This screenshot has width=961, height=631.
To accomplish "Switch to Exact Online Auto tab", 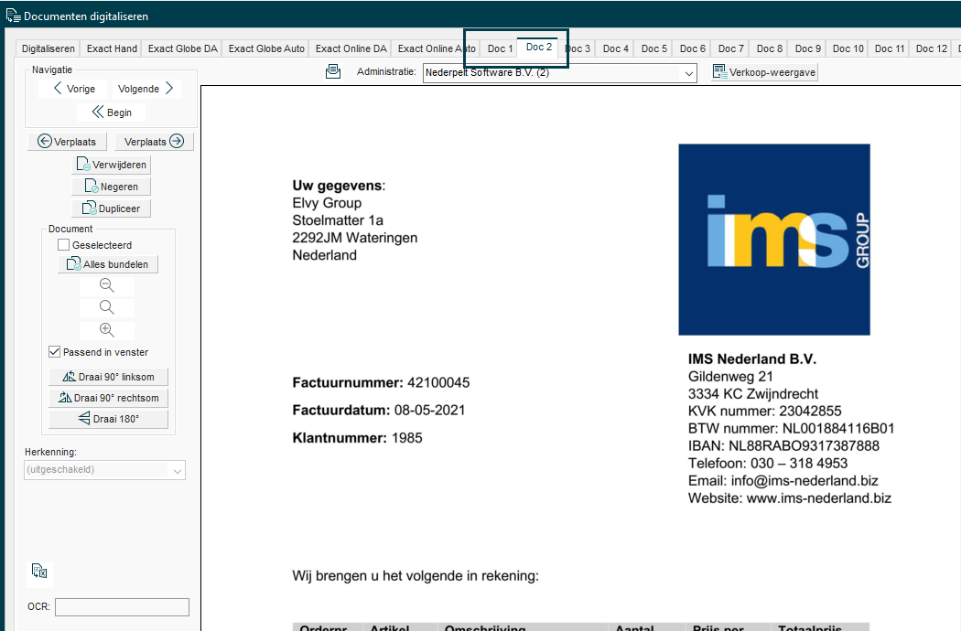I will coord(437,48).
